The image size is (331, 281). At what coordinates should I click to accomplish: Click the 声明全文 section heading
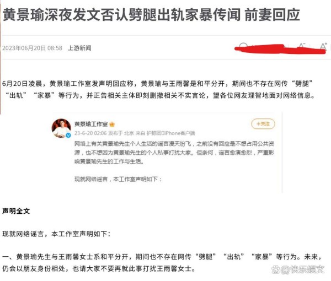(16, 211)
